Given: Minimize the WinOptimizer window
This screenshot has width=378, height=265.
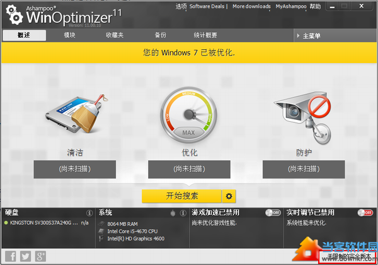Looking at the screenshot, I should pyautogui.click(x=332, y=6).
